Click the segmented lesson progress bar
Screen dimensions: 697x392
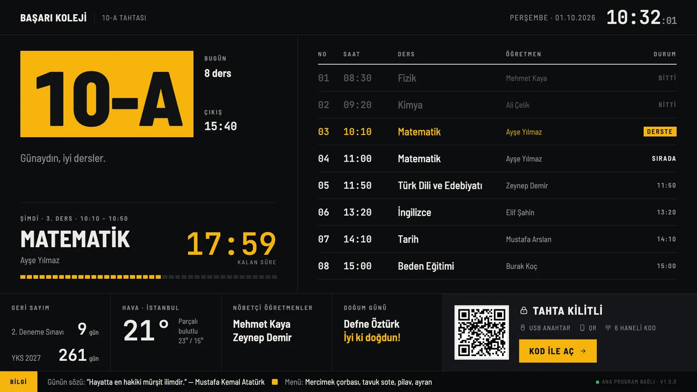(149, 277)
